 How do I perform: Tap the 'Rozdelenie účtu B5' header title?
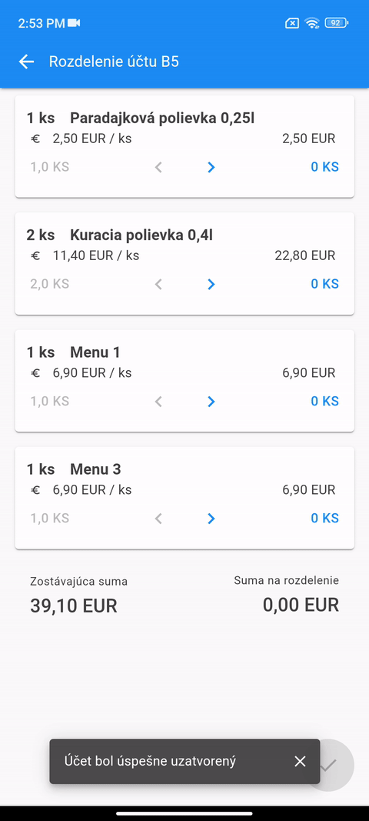[x=114, y=62]
